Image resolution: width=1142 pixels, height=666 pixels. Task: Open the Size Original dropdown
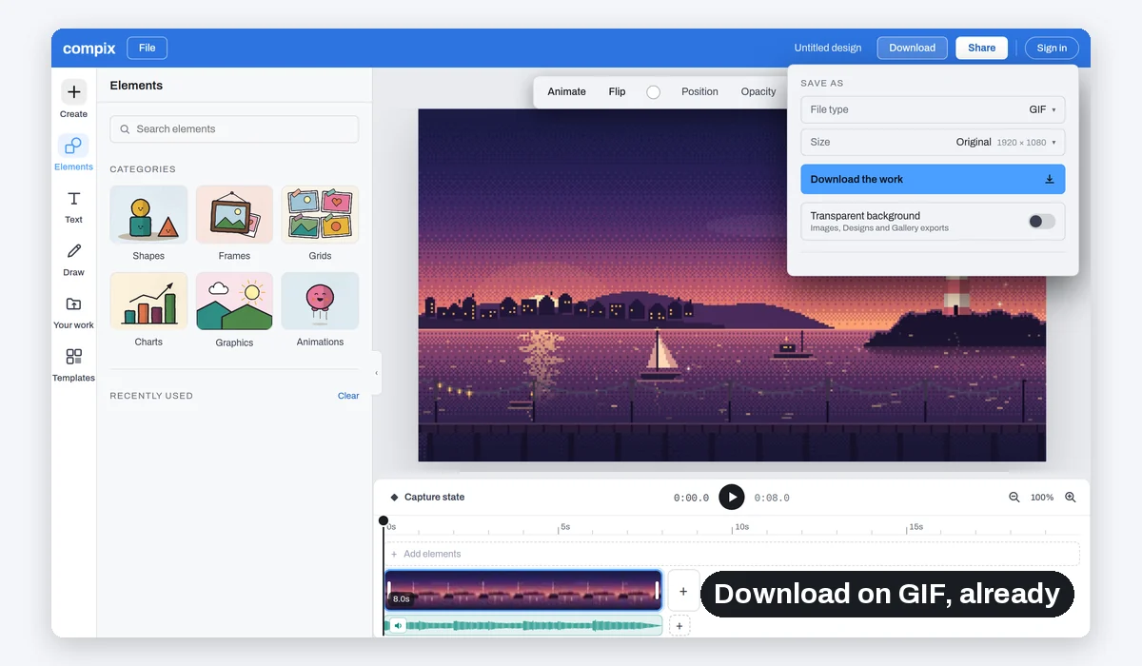tap(933, 142)
